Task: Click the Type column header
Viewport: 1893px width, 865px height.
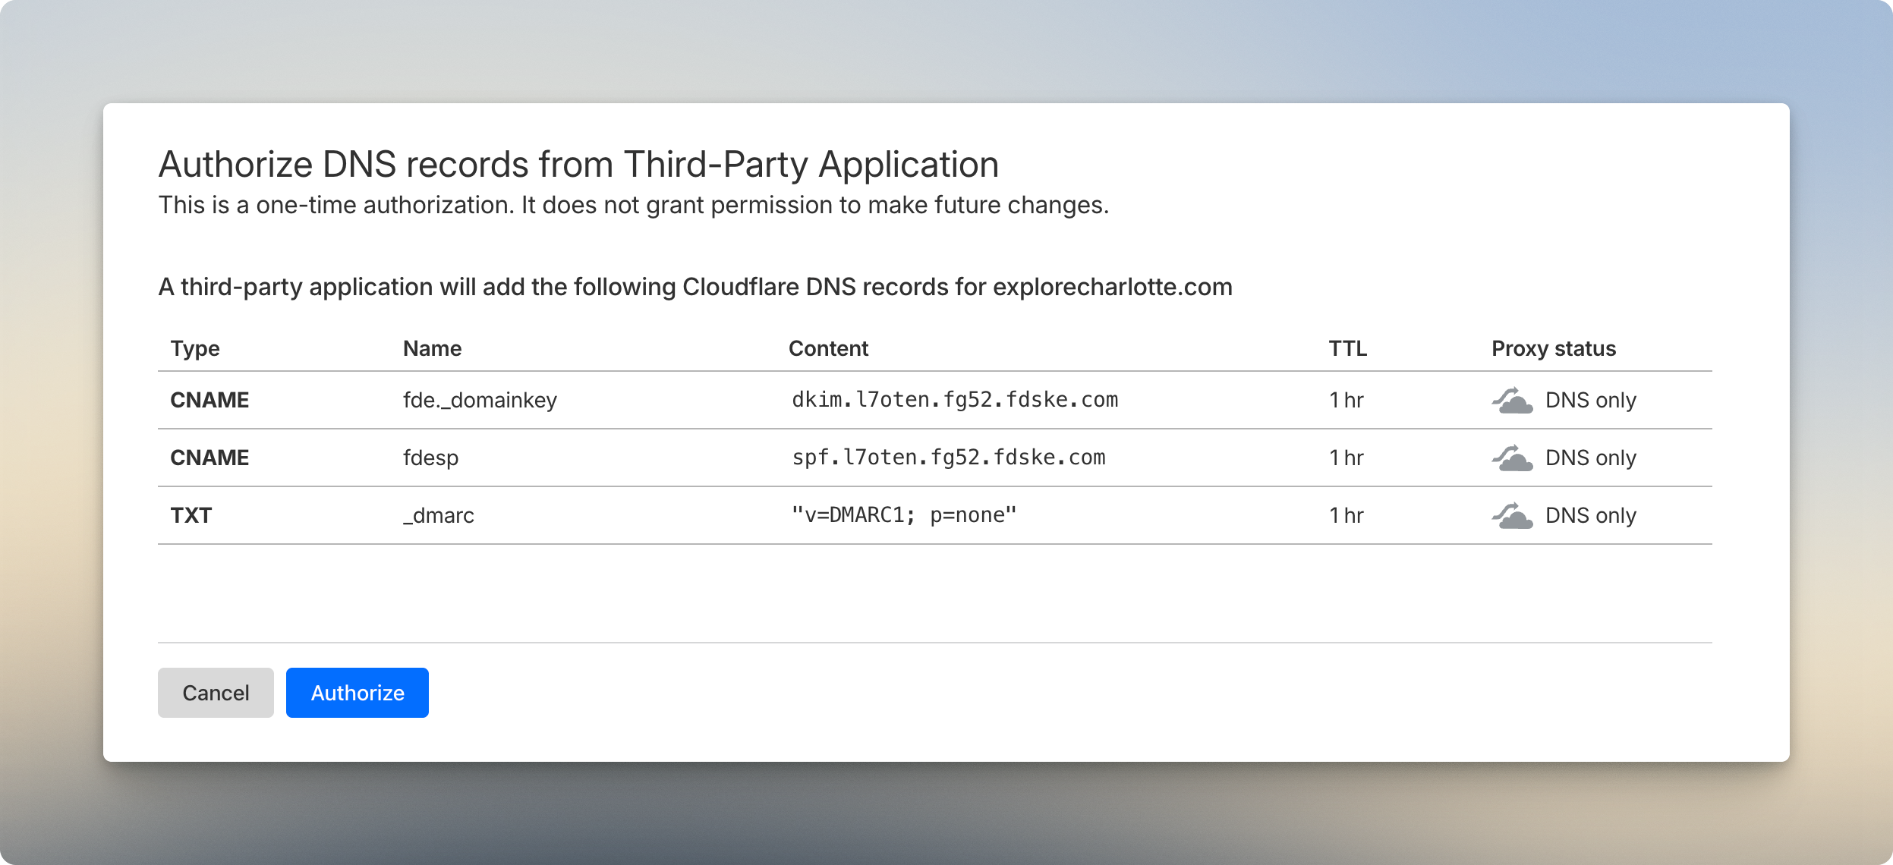Action: pos(195,348)
